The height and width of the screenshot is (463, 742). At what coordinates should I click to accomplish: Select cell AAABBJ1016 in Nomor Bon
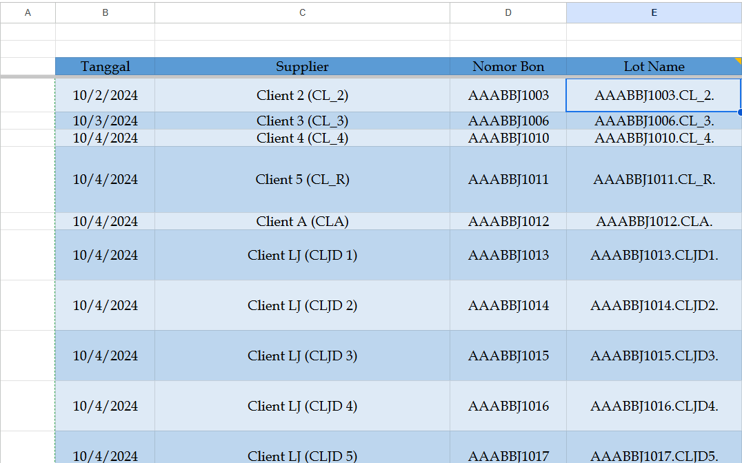pyautogui.click(x=508, y=406)
